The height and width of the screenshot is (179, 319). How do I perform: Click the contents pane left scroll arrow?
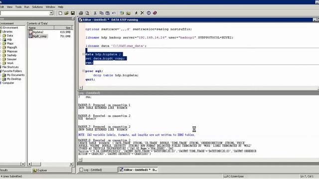[29, 164]
